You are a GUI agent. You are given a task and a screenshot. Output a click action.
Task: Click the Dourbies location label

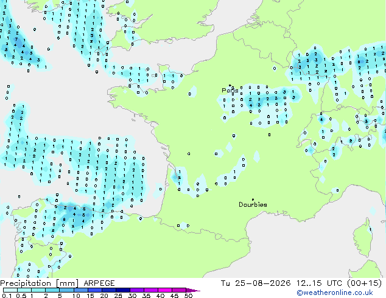(x=253, y=204)
